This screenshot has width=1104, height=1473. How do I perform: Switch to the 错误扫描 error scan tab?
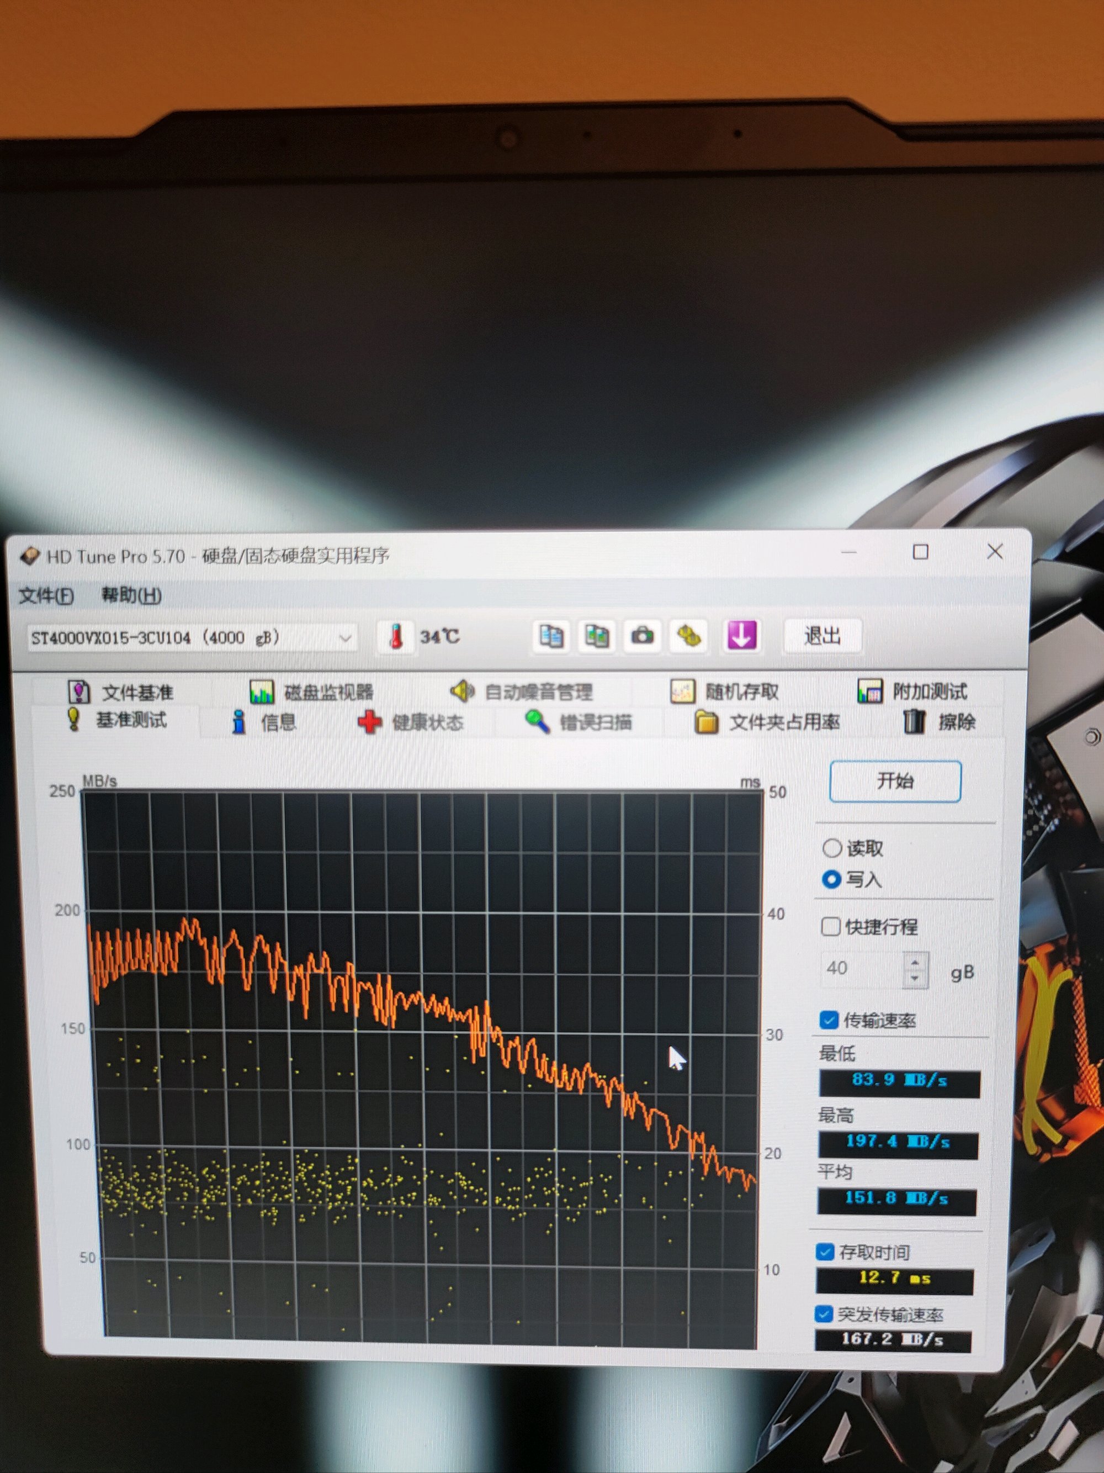coord(578,721)
